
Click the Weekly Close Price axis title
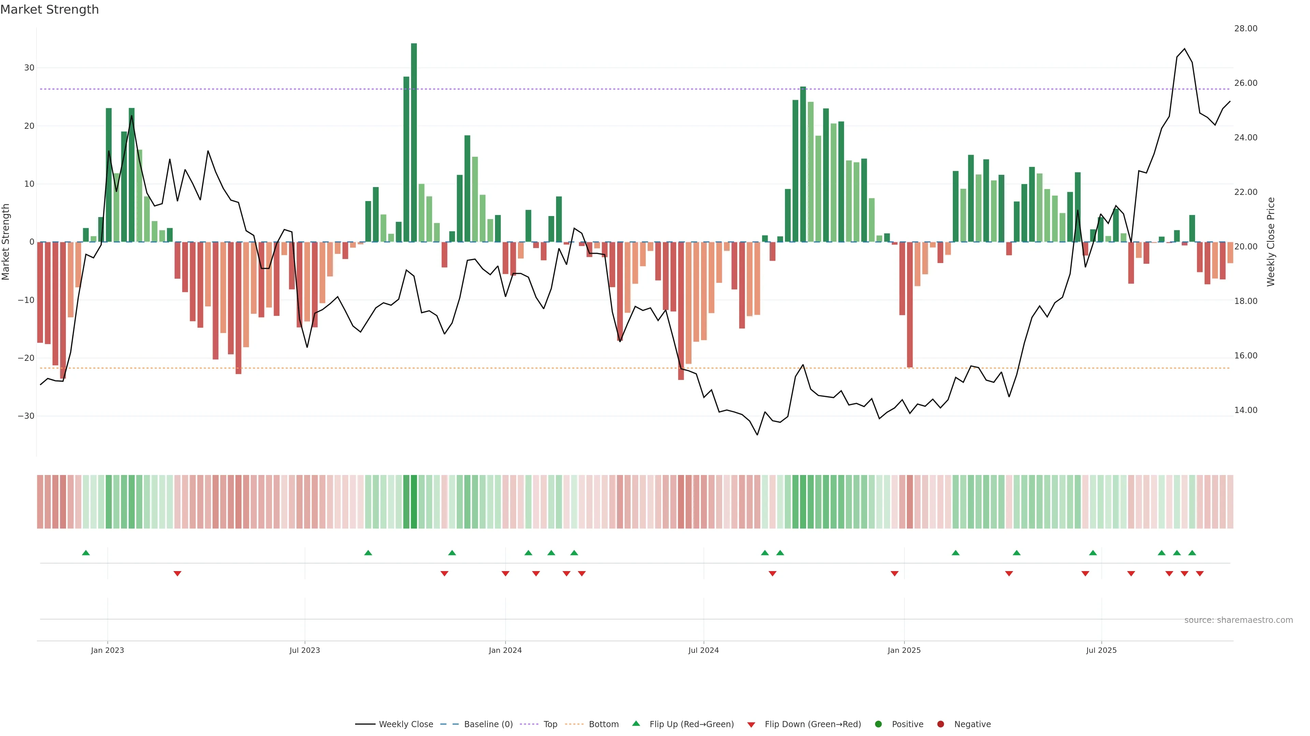tap(1271, 242)
